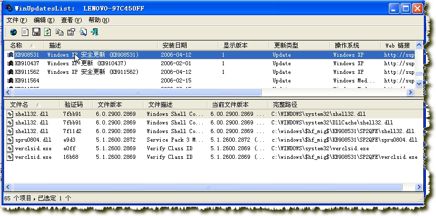
Task: Click the icon next to KB911564
Action: [x=10, y=81]
